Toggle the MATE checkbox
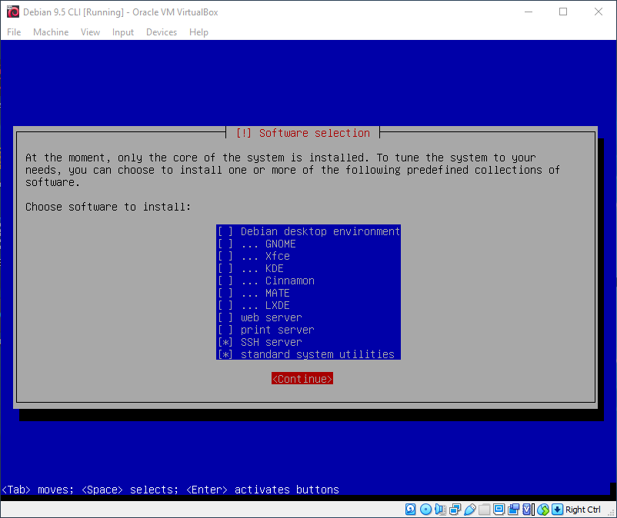 (x=225, y=293)
